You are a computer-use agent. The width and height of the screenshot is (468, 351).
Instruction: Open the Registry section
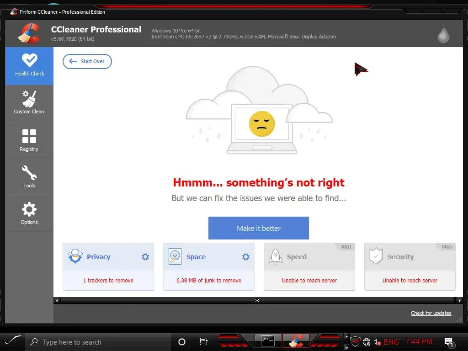click(x=29, y=140)
